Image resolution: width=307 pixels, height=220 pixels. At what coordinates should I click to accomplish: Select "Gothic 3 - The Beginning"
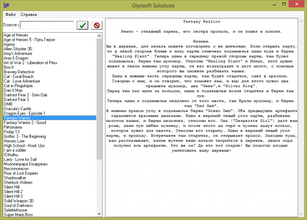(x=50, y=136)
